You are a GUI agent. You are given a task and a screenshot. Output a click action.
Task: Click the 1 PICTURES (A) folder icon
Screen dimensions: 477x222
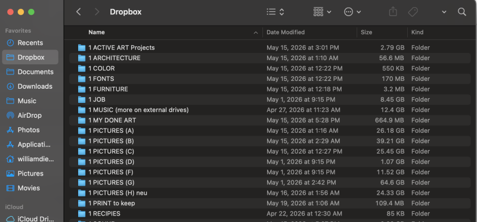[x=82, y=130]
